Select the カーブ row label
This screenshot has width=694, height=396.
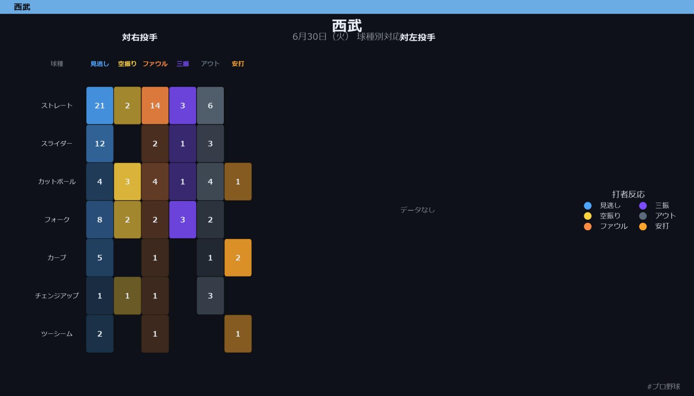pyautogui.click(x=57, y=257)
